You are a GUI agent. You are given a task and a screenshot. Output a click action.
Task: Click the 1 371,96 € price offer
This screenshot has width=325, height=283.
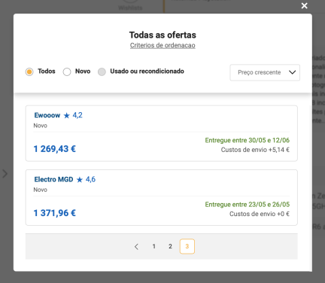[55, 213]
